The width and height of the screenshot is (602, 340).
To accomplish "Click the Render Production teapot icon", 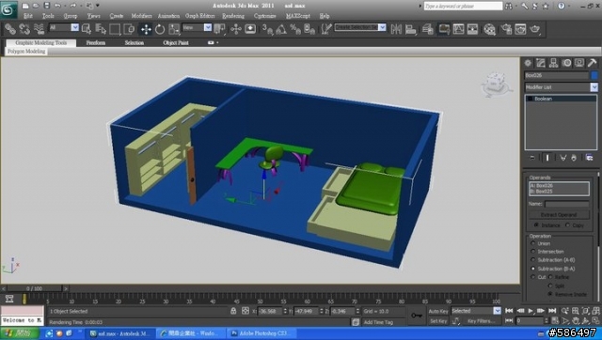I will tap(535, 29).
